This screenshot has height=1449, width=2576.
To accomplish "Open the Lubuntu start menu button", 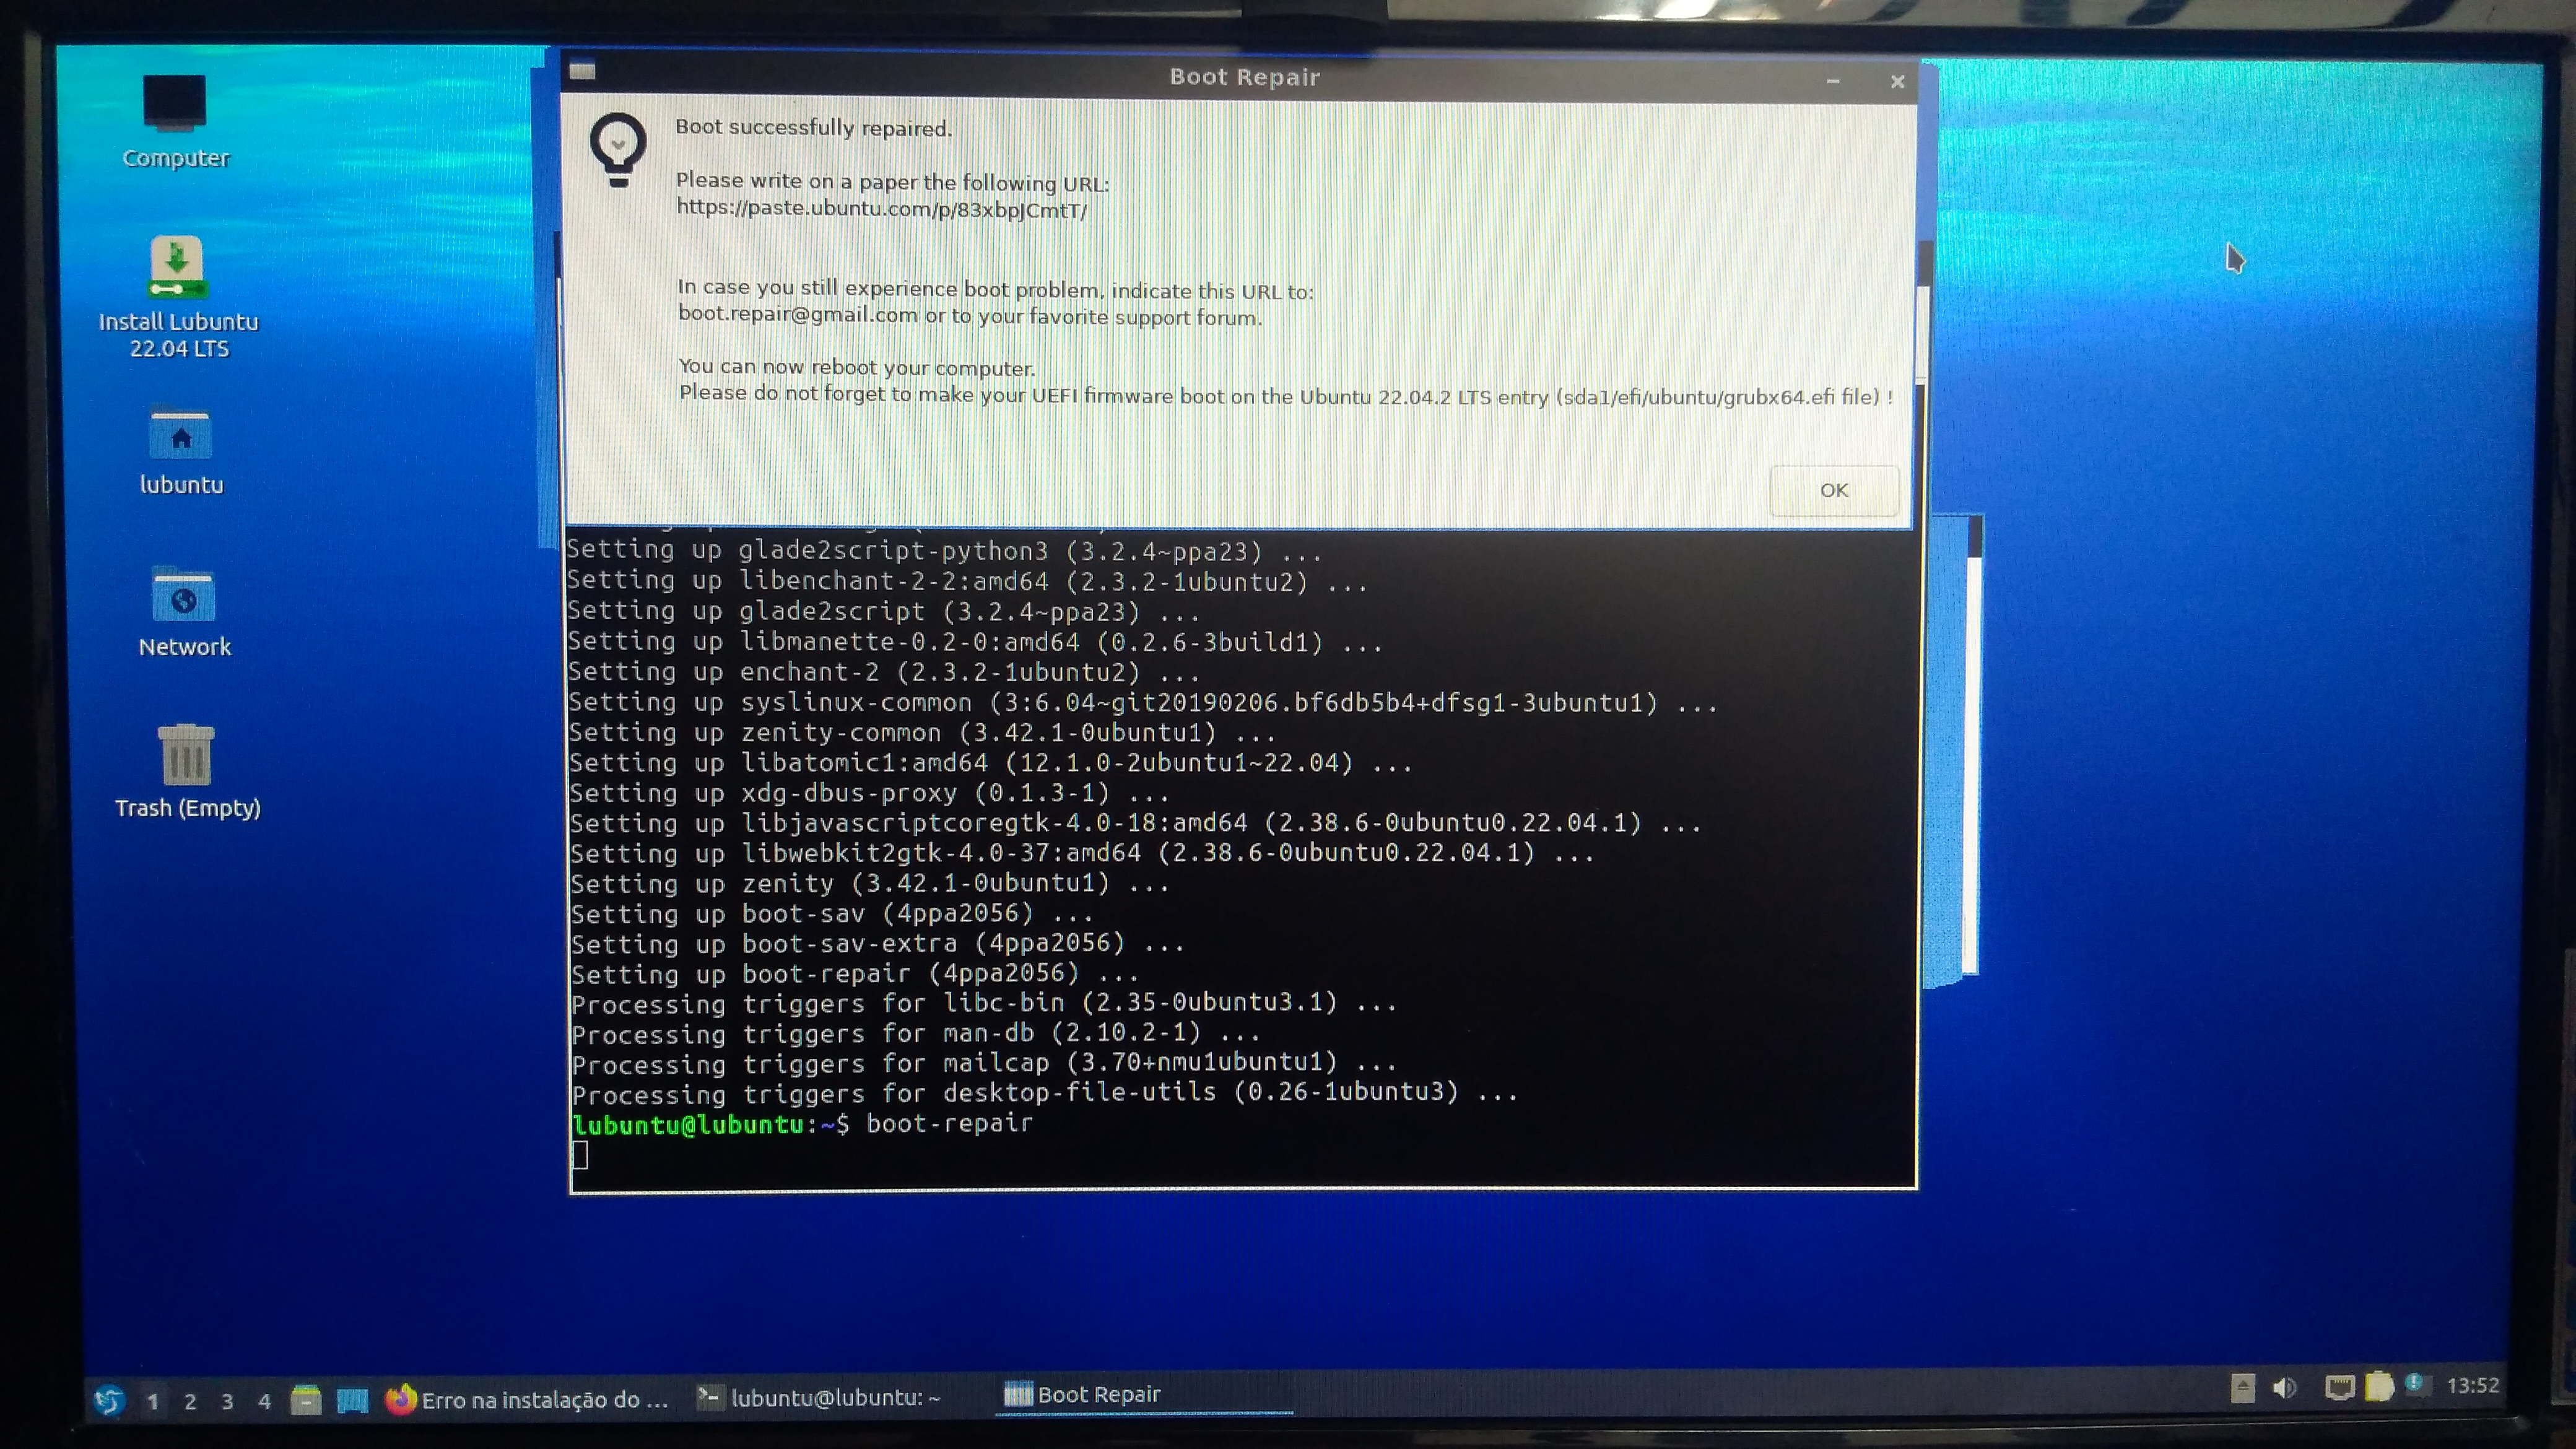I will click(x=109, y=1400).
